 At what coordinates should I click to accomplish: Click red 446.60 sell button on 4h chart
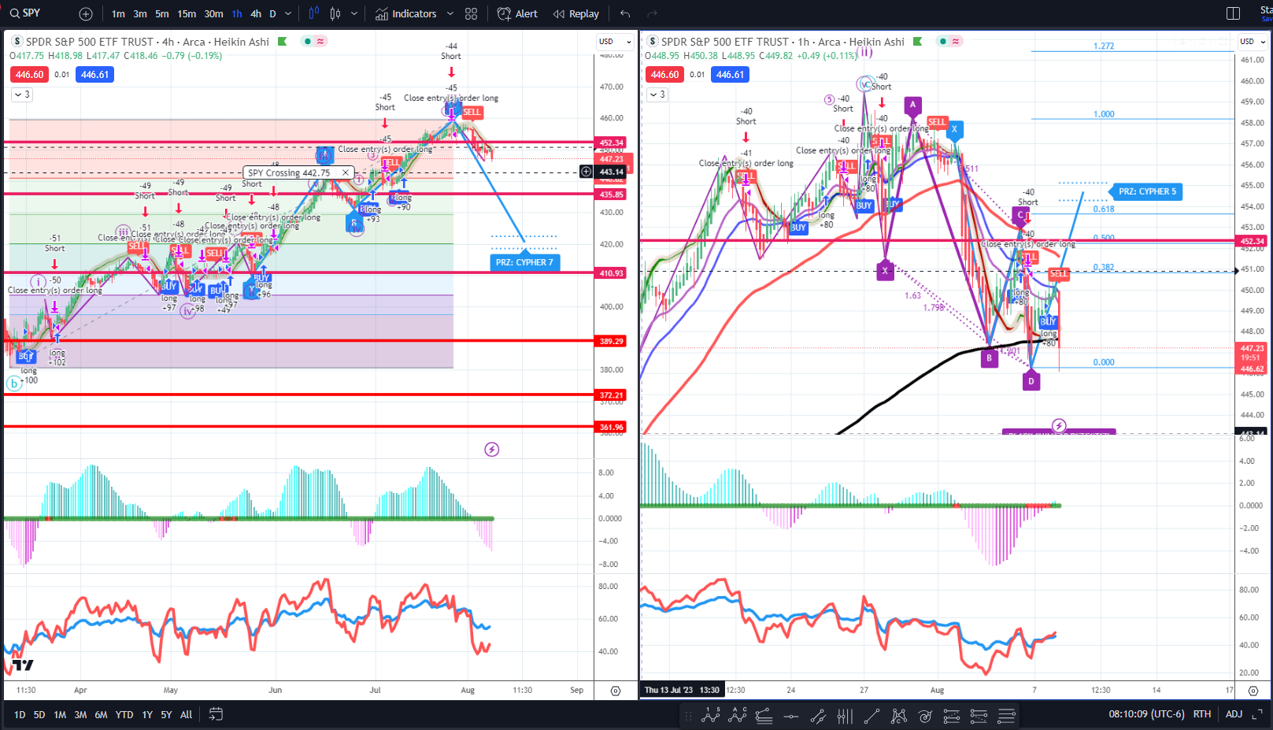[x=30, y=75]
